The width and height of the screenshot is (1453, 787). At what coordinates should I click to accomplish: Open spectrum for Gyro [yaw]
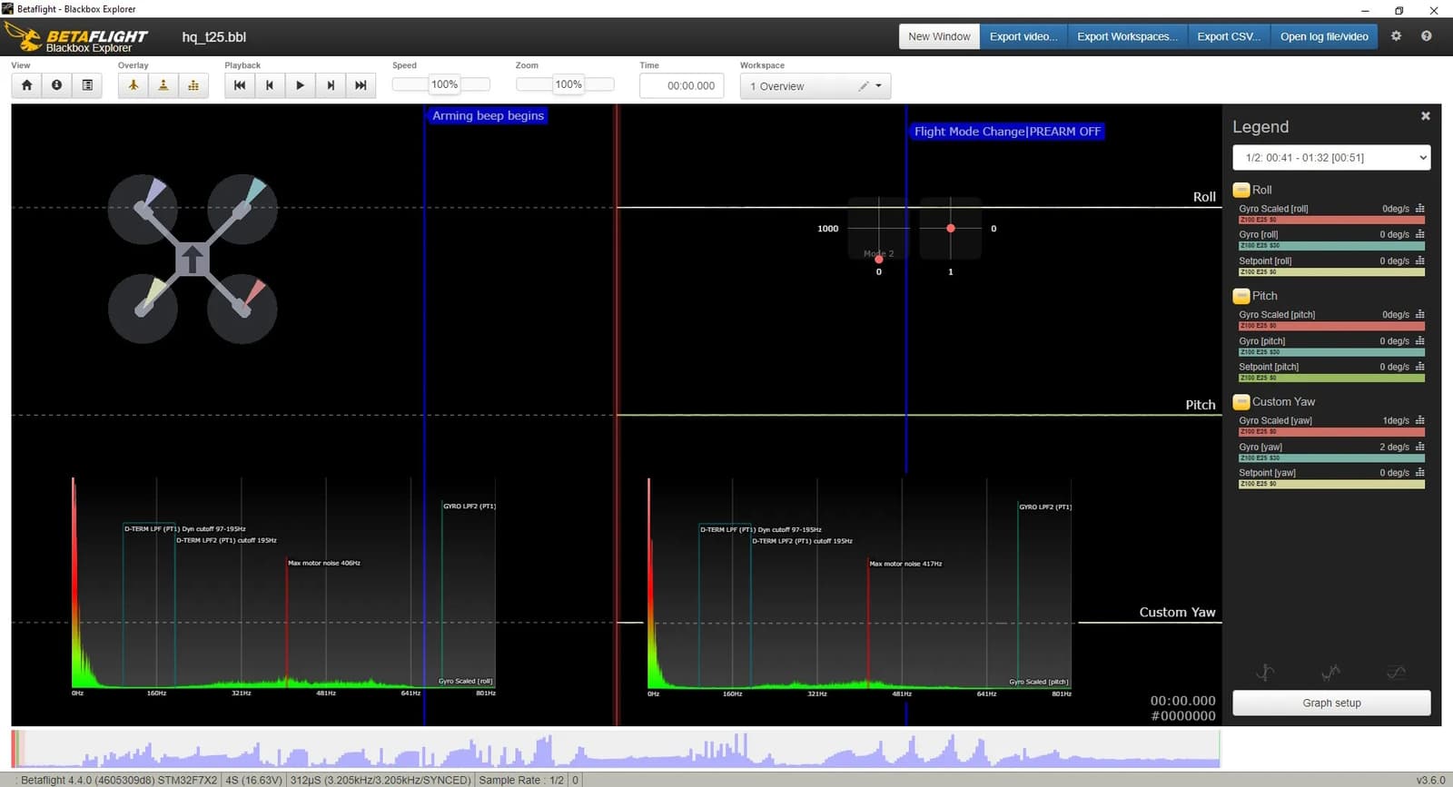[x=1420, y=447]
